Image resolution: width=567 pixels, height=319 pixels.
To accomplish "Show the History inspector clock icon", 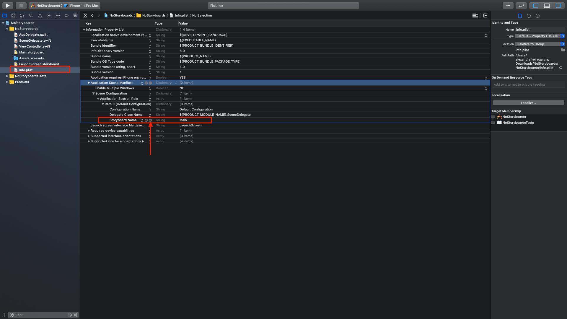I will 529,16.
